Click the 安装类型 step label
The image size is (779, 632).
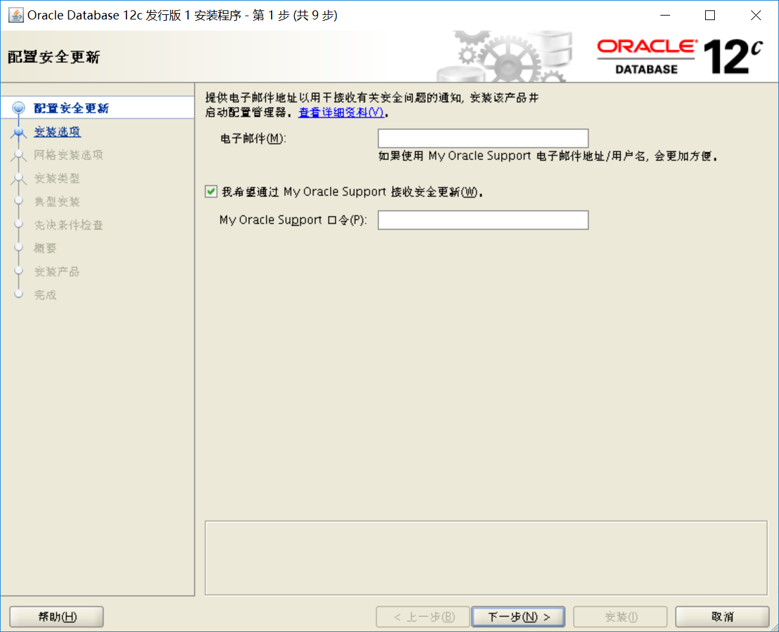pyautogui.click(x=57, y=178)
